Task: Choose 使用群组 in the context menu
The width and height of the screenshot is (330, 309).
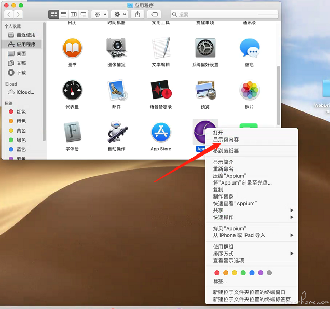Action: 252,247
